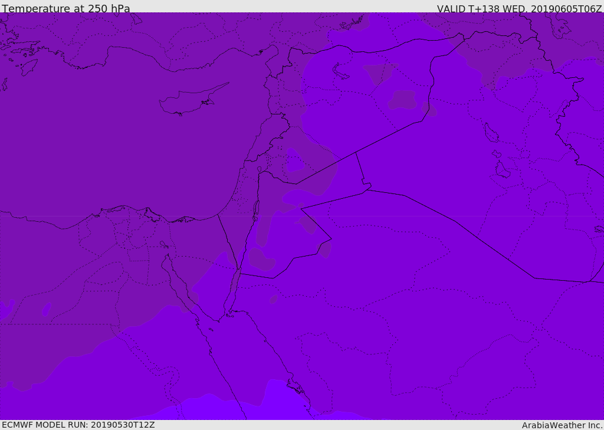Click the 'VALID T+138 WED. 20190605T06Z' label

click(519, 8)
